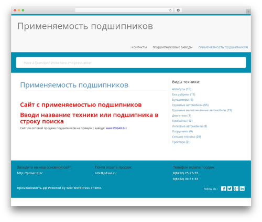Viewport: 262px width, 222px height.
Task: Click the 'Follow Us :' label
Action: pyautogui.click(x=211, y=189)
